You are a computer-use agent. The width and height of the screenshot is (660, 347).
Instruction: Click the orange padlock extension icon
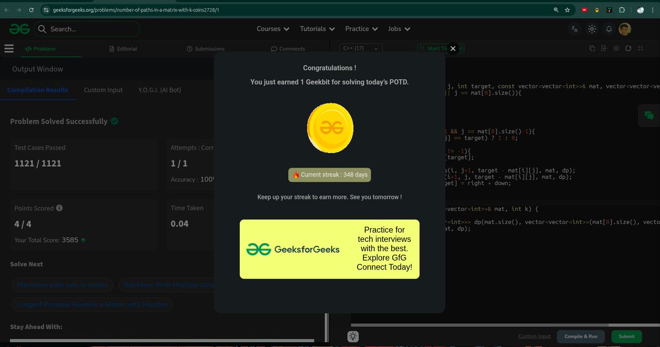597,10
